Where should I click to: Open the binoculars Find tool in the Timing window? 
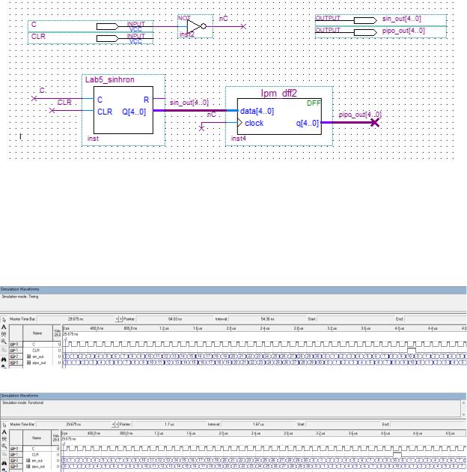[x=4, y=360]
